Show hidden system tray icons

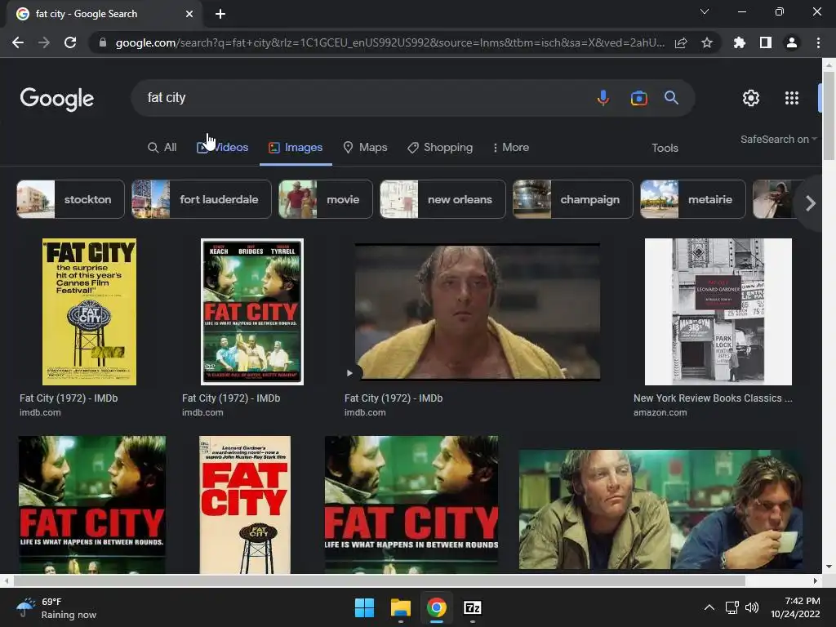point(709,607)
